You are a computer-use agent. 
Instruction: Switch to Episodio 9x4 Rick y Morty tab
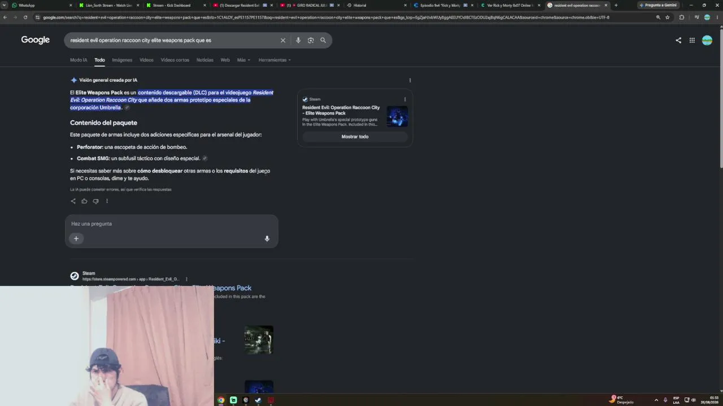click(x=443, y=5)
